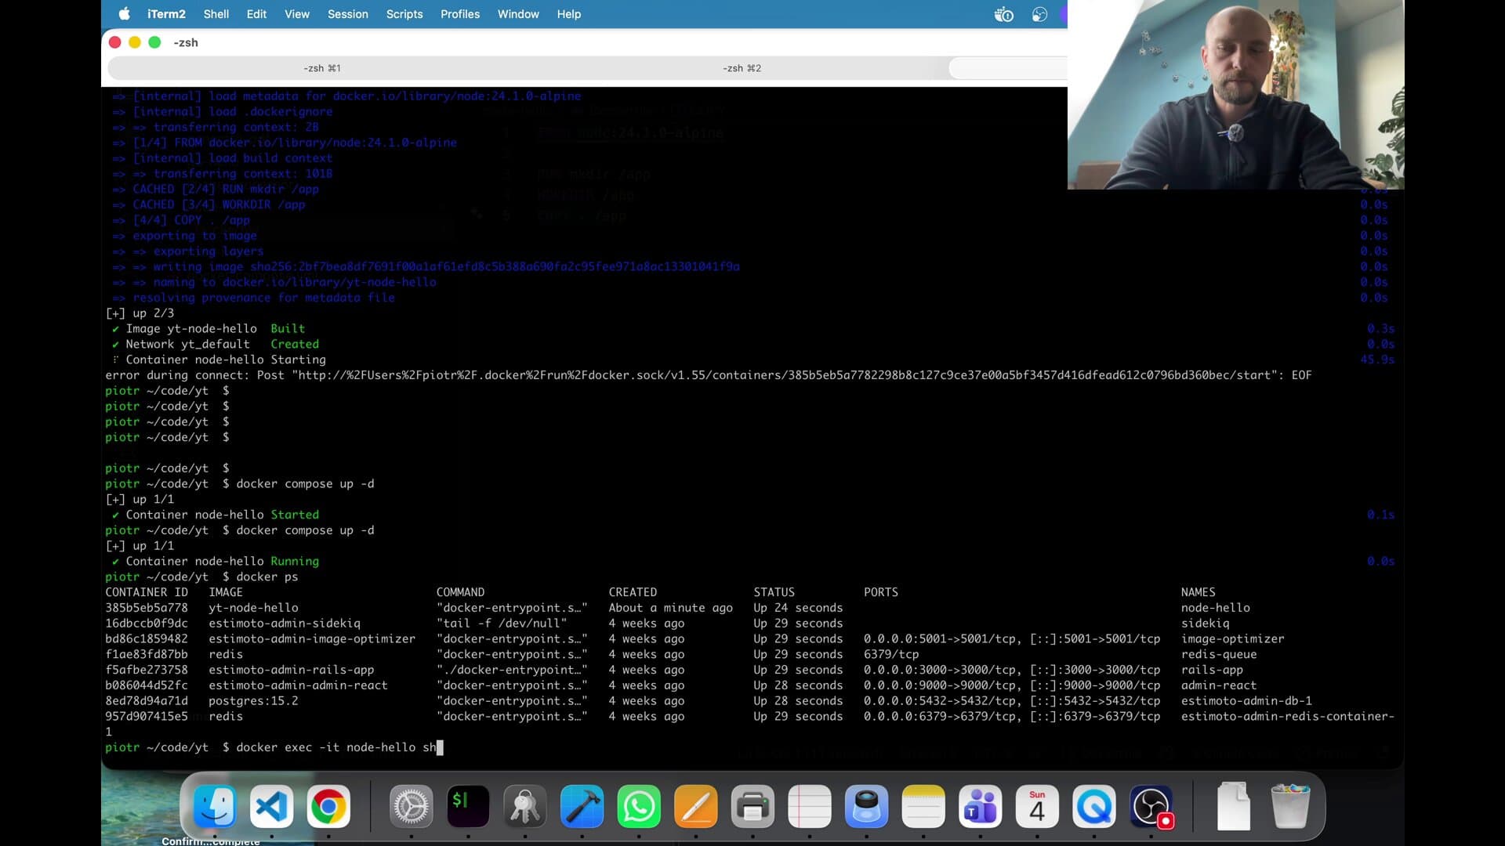The width and height of the screenshot is (1505, 846).
Task: Click container ID 385b5eb5a778 in docker ps
Action: point(147,608)
